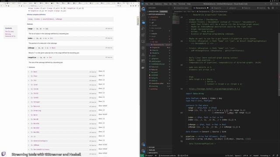Switch to the streamline.cabal editor tab
The image size is (280, 157).
tap(182, 8)
